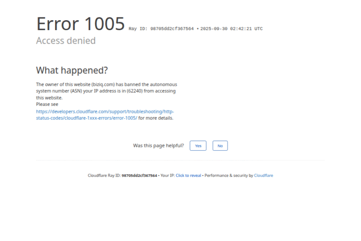The width and height of the screenshot is (361, 241).
Task: Click the Access denied subheading
Action: pos(66,41)
